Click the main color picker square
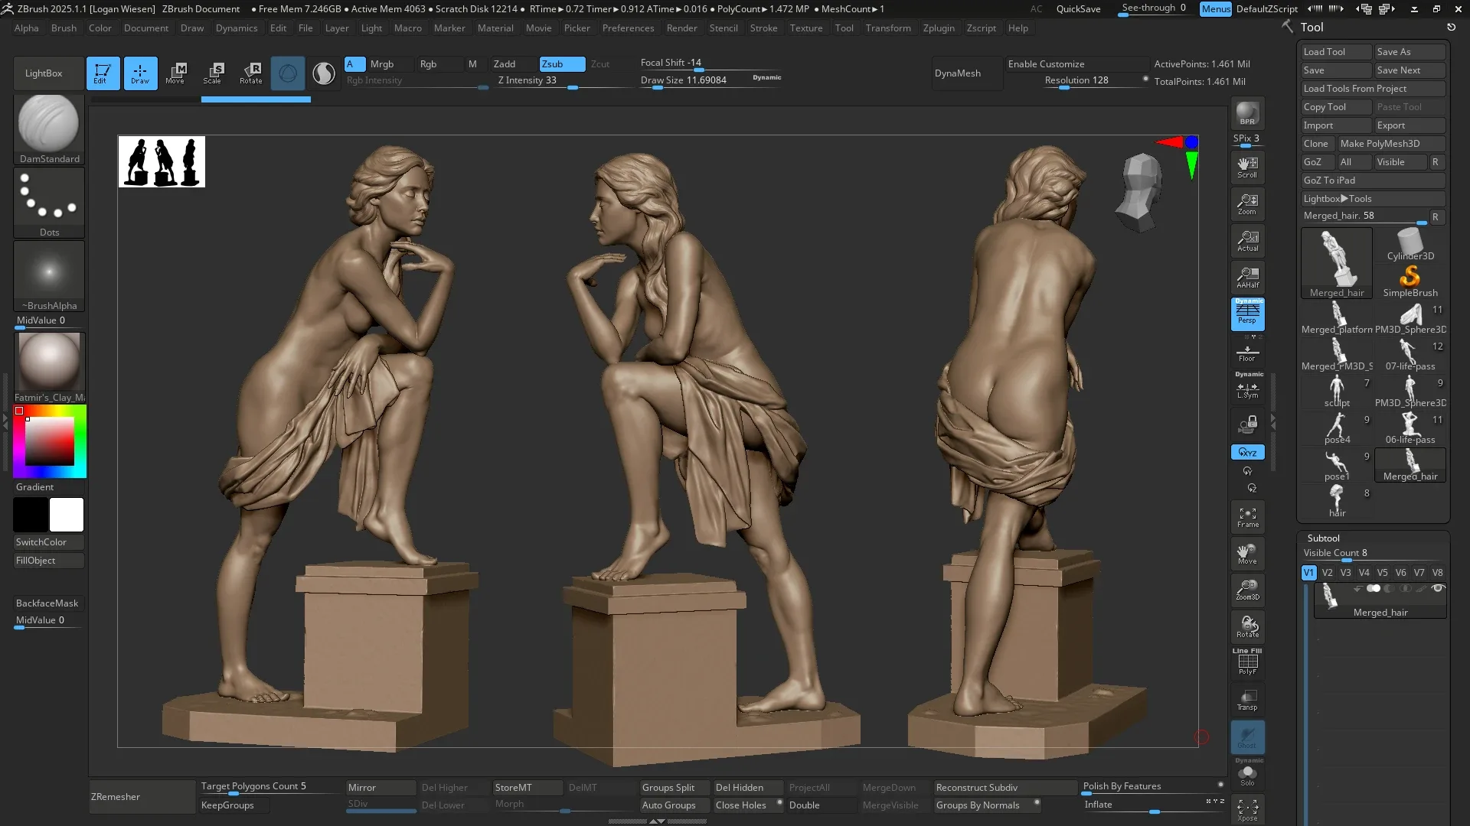Screen dimensions: 1470x826 coord(50,442)
